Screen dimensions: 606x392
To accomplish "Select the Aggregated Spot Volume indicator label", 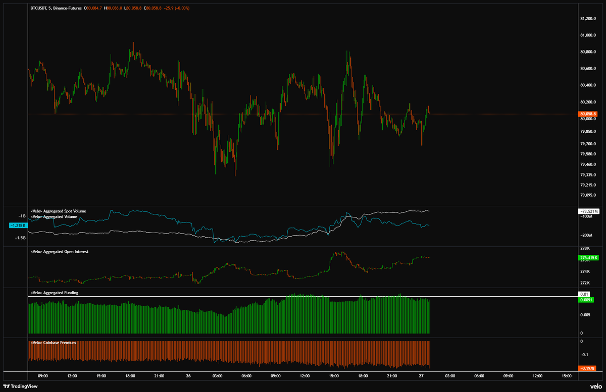I will point(58,210).
